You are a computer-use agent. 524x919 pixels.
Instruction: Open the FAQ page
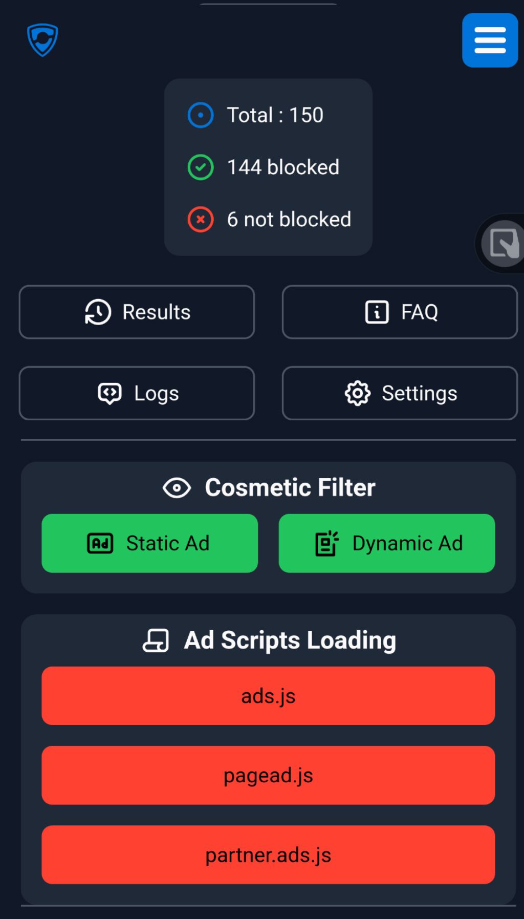(400, 312)
